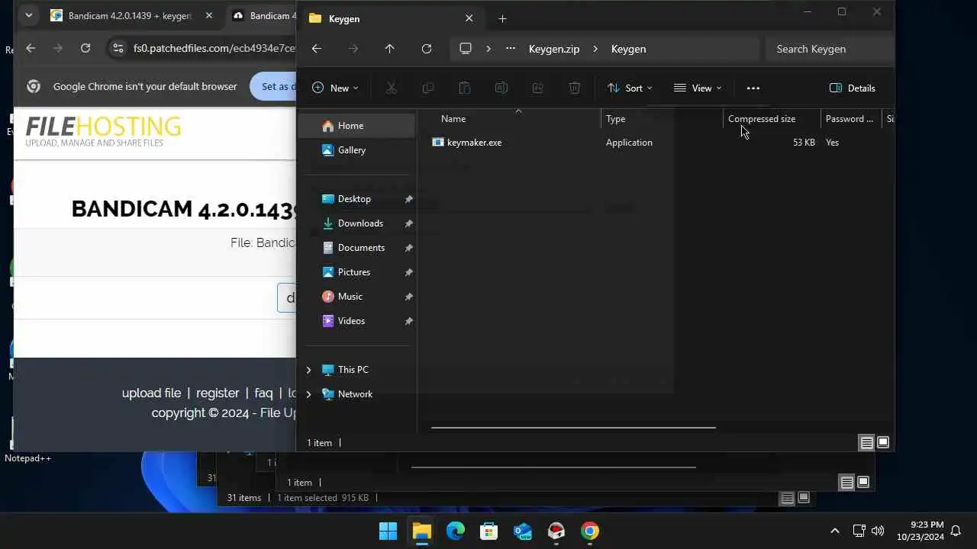Click the register link on file hosting page
The image size is (977, 549).
point(218,393)
